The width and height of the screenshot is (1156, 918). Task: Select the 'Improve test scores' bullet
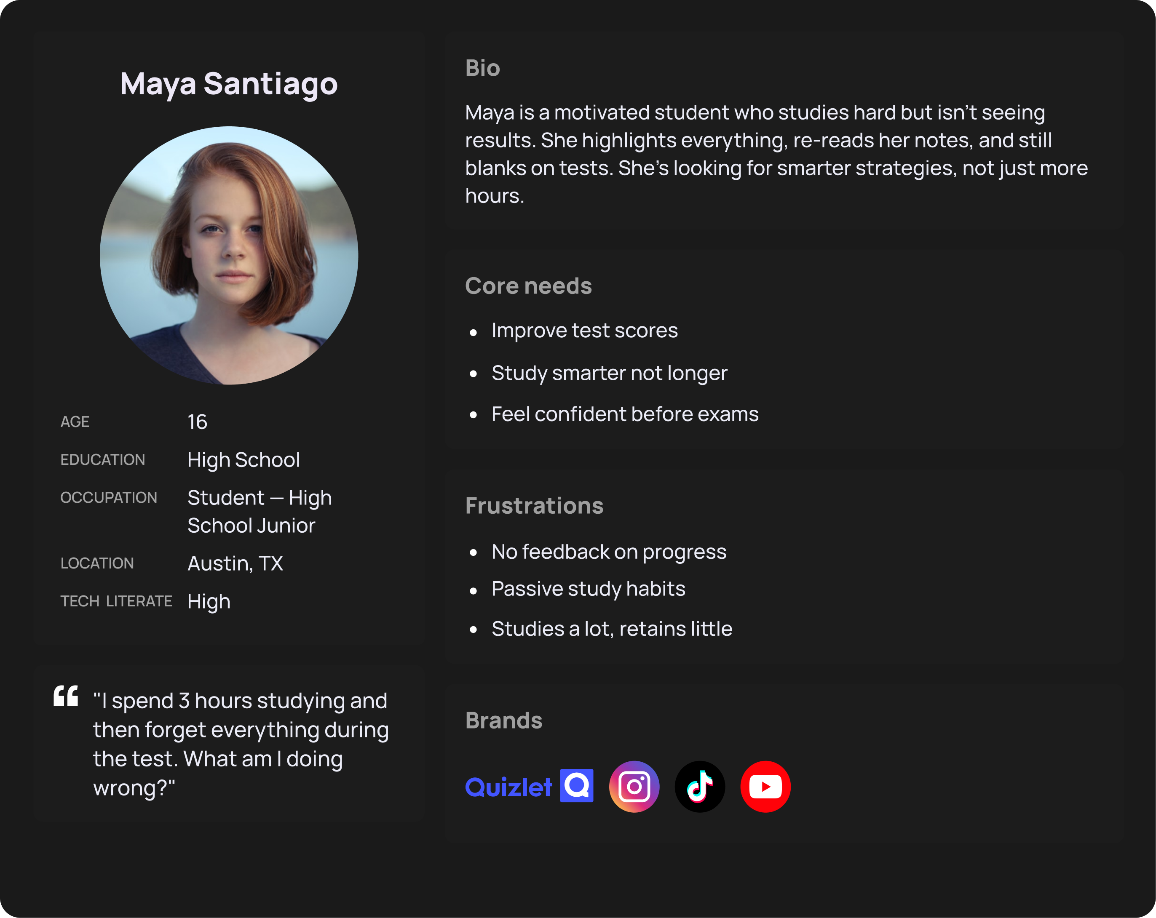584,331
